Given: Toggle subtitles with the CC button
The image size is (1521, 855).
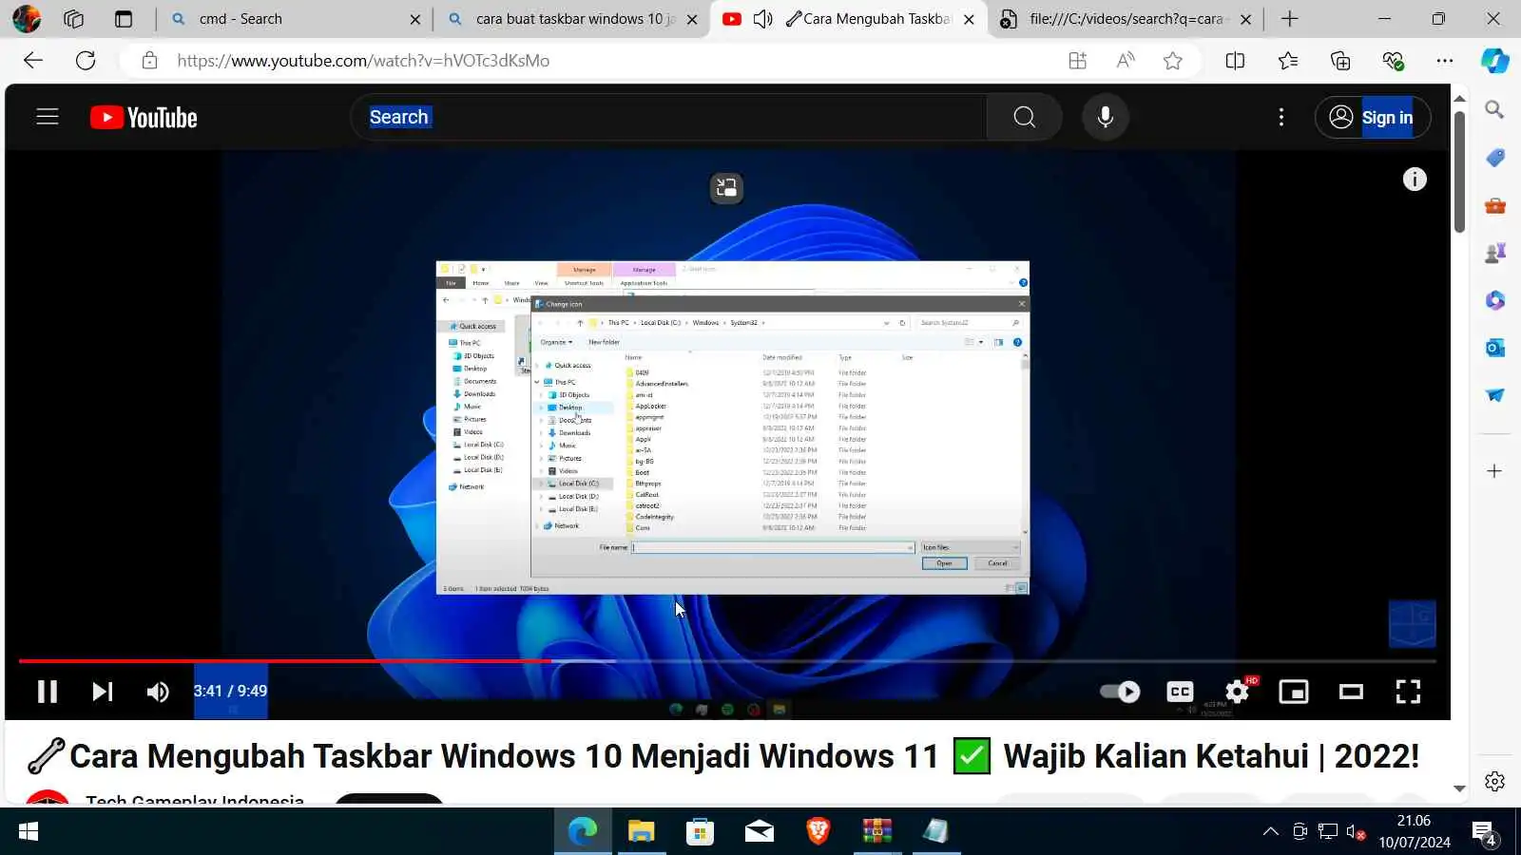Looking at the screenshot, I should [x=1180, y=692].
